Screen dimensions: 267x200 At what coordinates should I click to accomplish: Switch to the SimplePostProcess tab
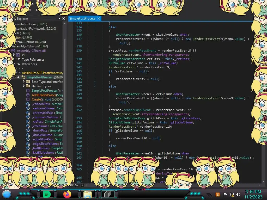coord(82,18)
